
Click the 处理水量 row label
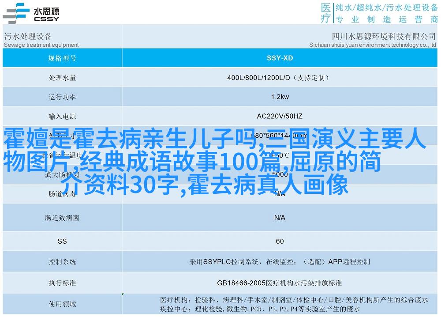[x=62, y=78]
